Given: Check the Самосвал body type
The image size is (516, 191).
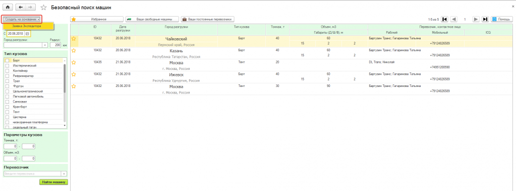Looking at the screenshot, I should click(7, 102).
